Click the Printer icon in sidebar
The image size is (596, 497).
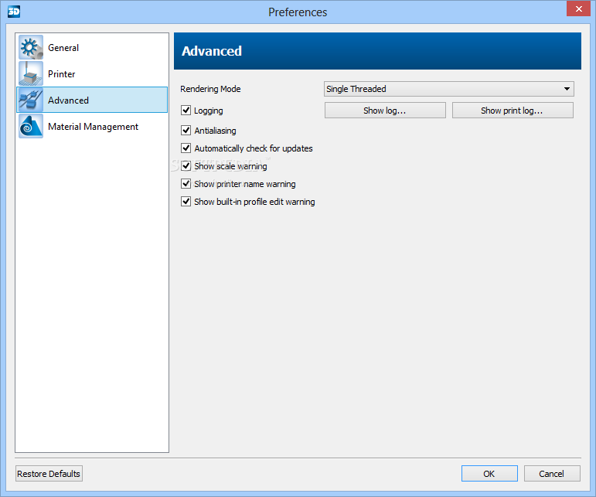click(32, 74)
